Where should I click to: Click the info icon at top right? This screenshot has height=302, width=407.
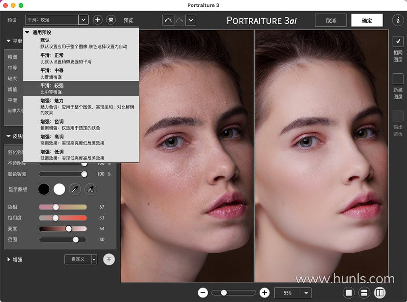pyautogui.click(x=398, y=20)
